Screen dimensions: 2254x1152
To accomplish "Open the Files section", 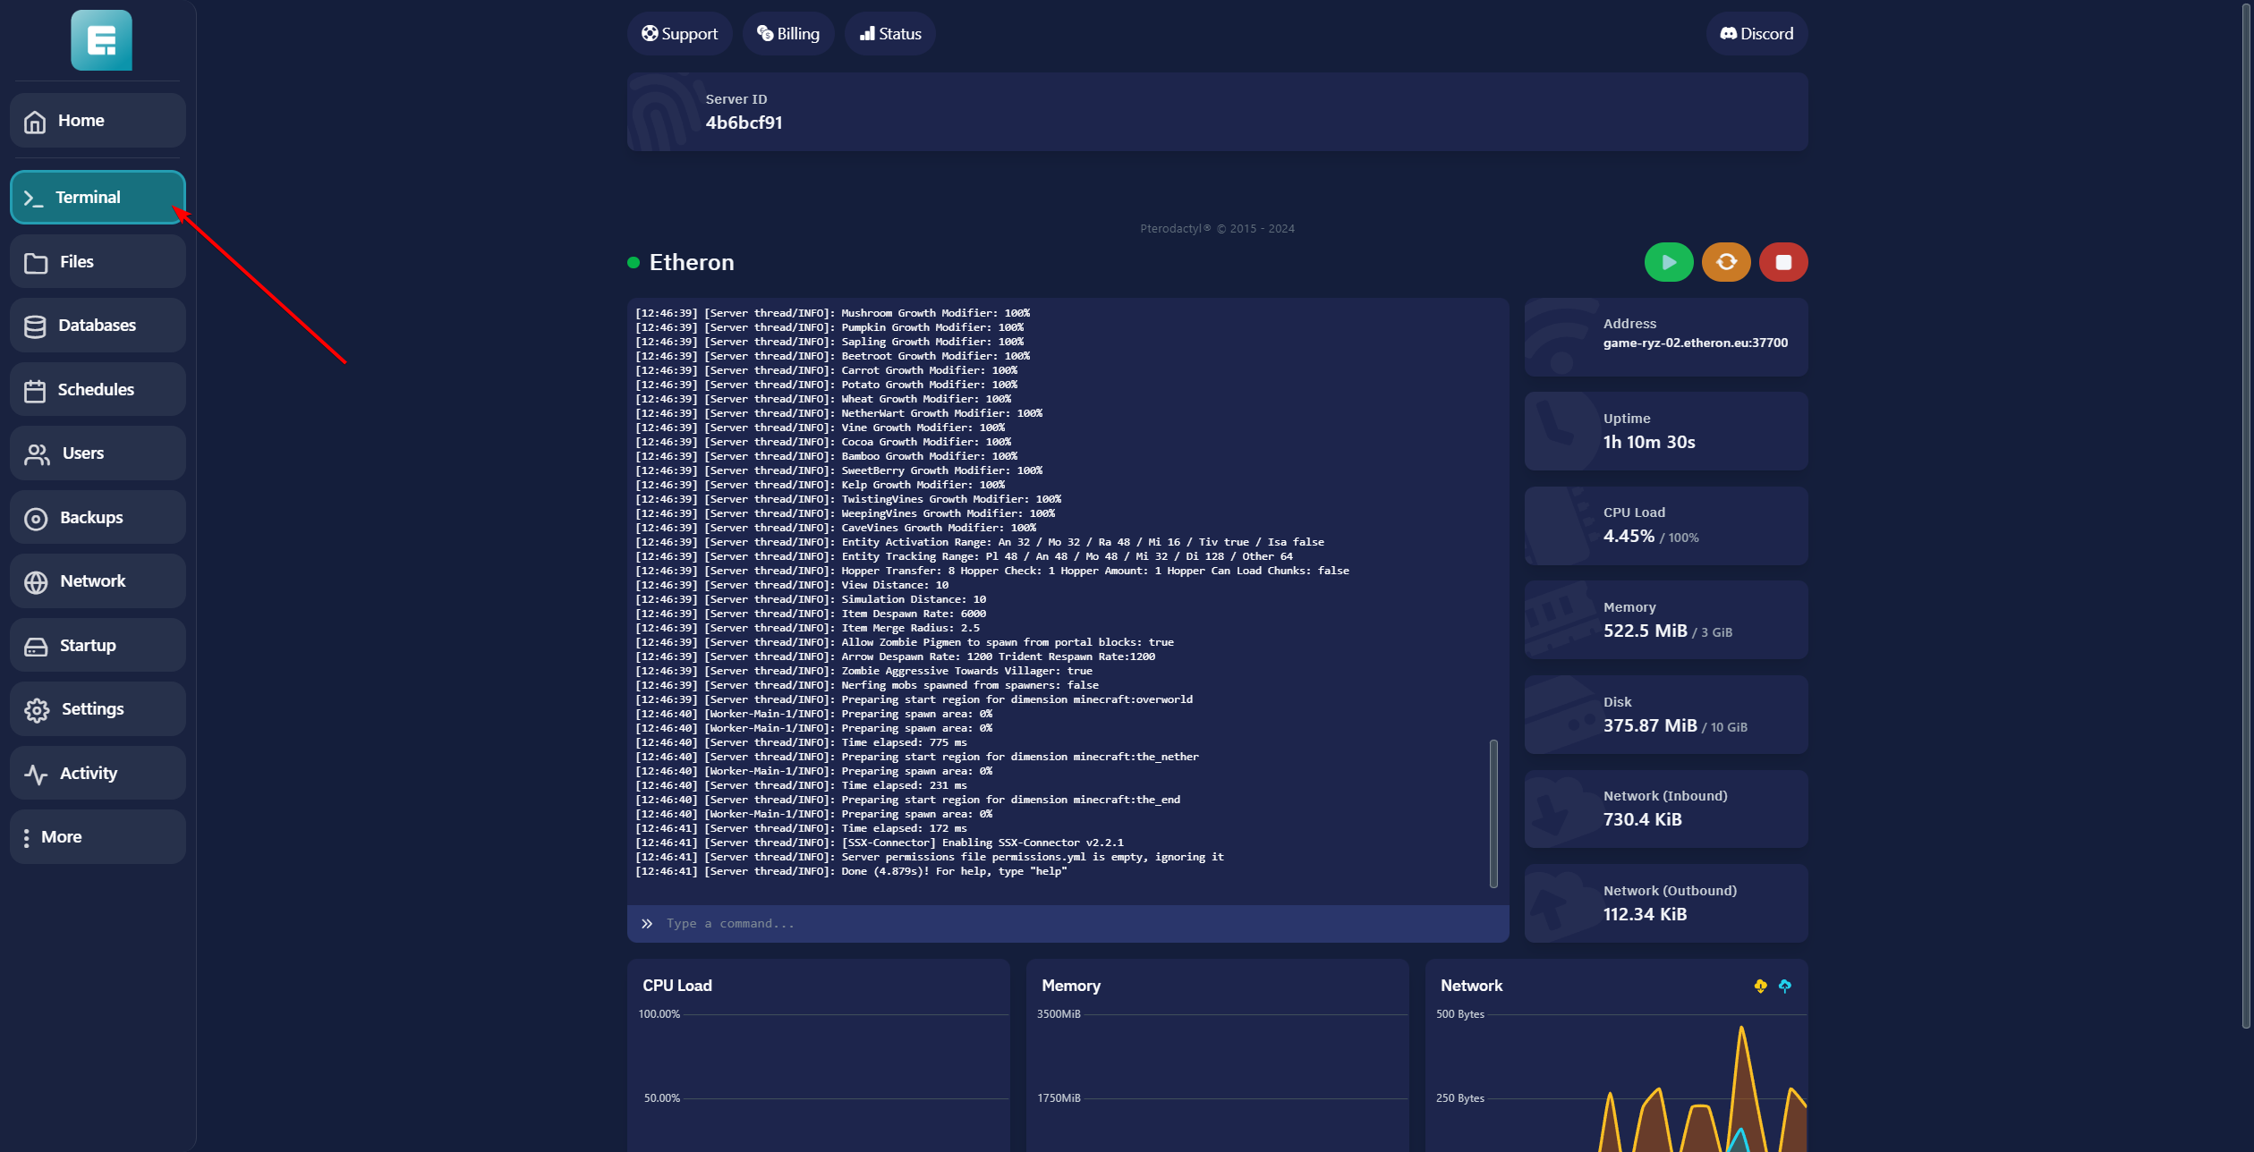I will tap(98, 262).
